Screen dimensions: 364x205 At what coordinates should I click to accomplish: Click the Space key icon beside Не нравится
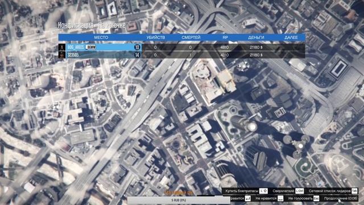280,199
